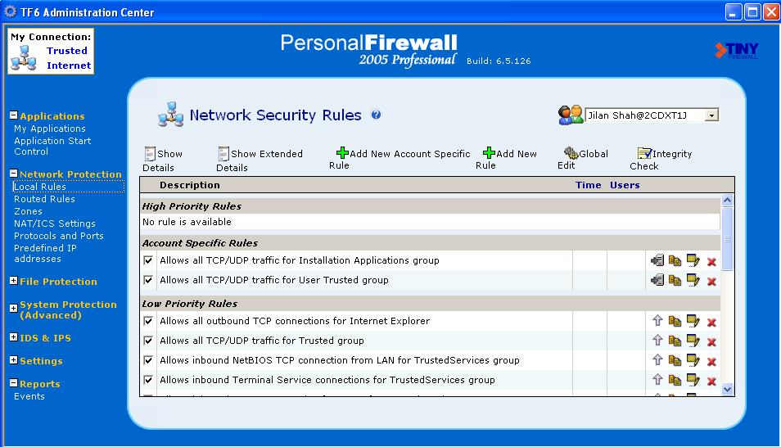Click the Add New Rule button
Screen dimensions: 781x447
[506, 159]
